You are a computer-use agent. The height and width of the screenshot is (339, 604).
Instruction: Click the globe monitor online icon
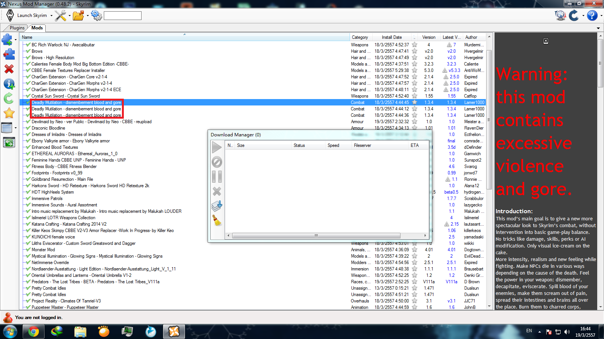[560, 15]
